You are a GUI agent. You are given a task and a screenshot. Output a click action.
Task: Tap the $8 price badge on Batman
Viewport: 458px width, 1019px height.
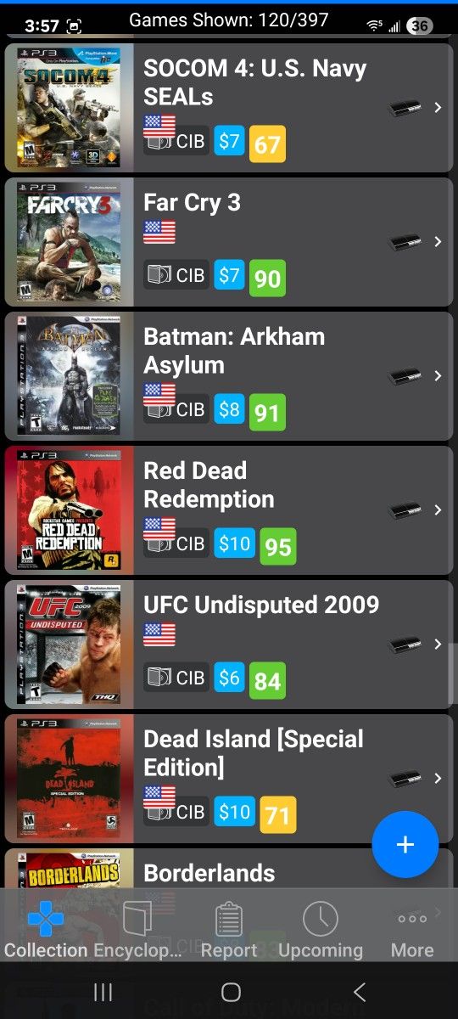[x=229, y=409]
